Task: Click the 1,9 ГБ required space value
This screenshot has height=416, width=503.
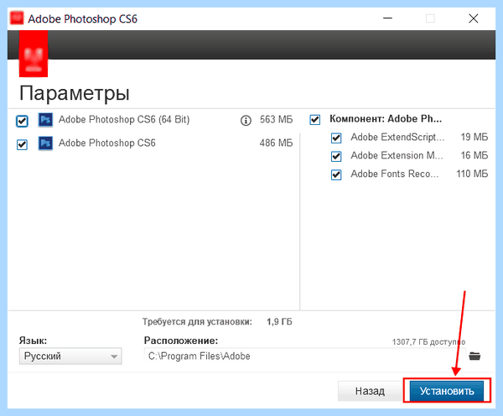Action: point(279,321)
